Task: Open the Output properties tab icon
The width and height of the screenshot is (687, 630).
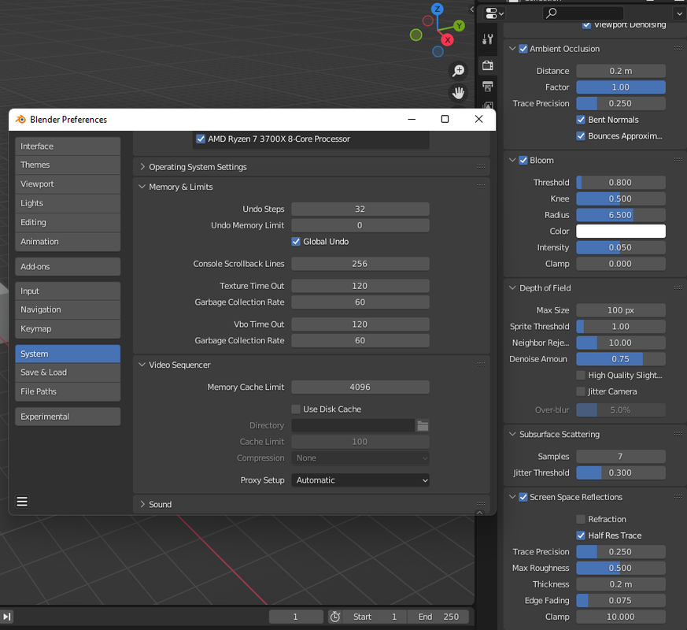Action: [488, 87]
